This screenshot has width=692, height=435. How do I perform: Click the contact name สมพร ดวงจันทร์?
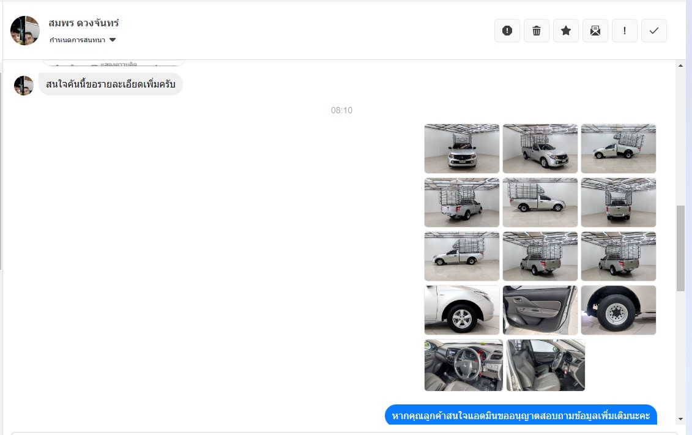coord(83,23)
